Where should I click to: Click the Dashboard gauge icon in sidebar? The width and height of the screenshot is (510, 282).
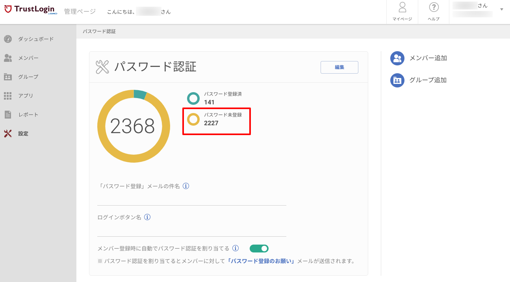tap(8, 39)
